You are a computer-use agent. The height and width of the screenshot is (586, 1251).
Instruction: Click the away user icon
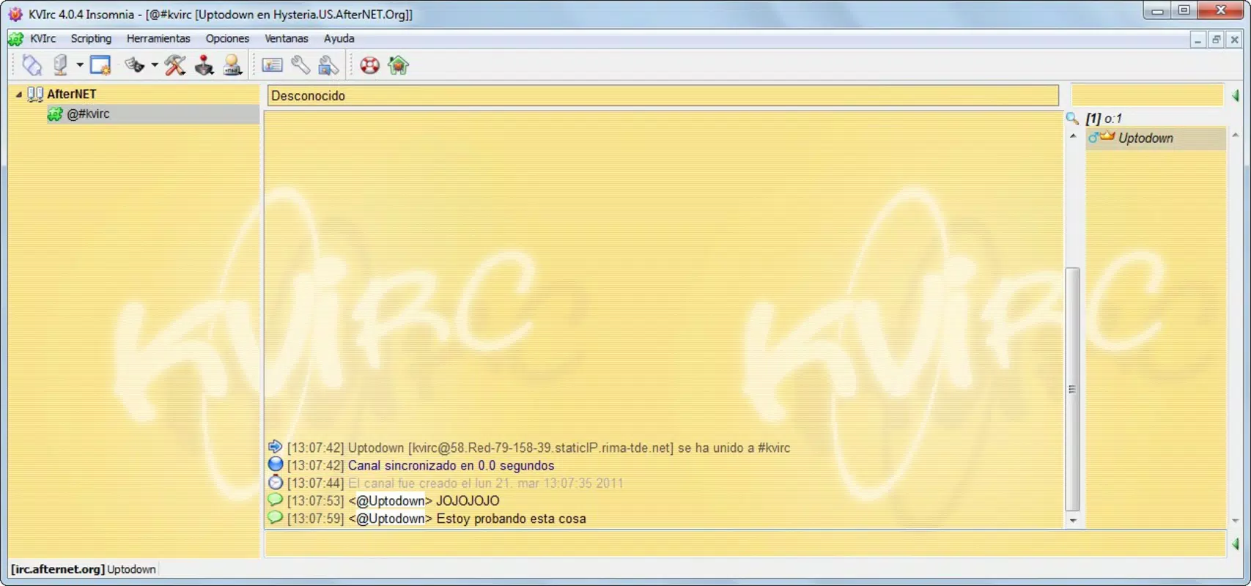click(232, 65)
